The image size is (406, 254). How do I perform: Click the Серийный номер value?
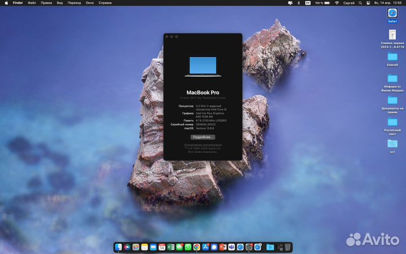click(206, 124)
